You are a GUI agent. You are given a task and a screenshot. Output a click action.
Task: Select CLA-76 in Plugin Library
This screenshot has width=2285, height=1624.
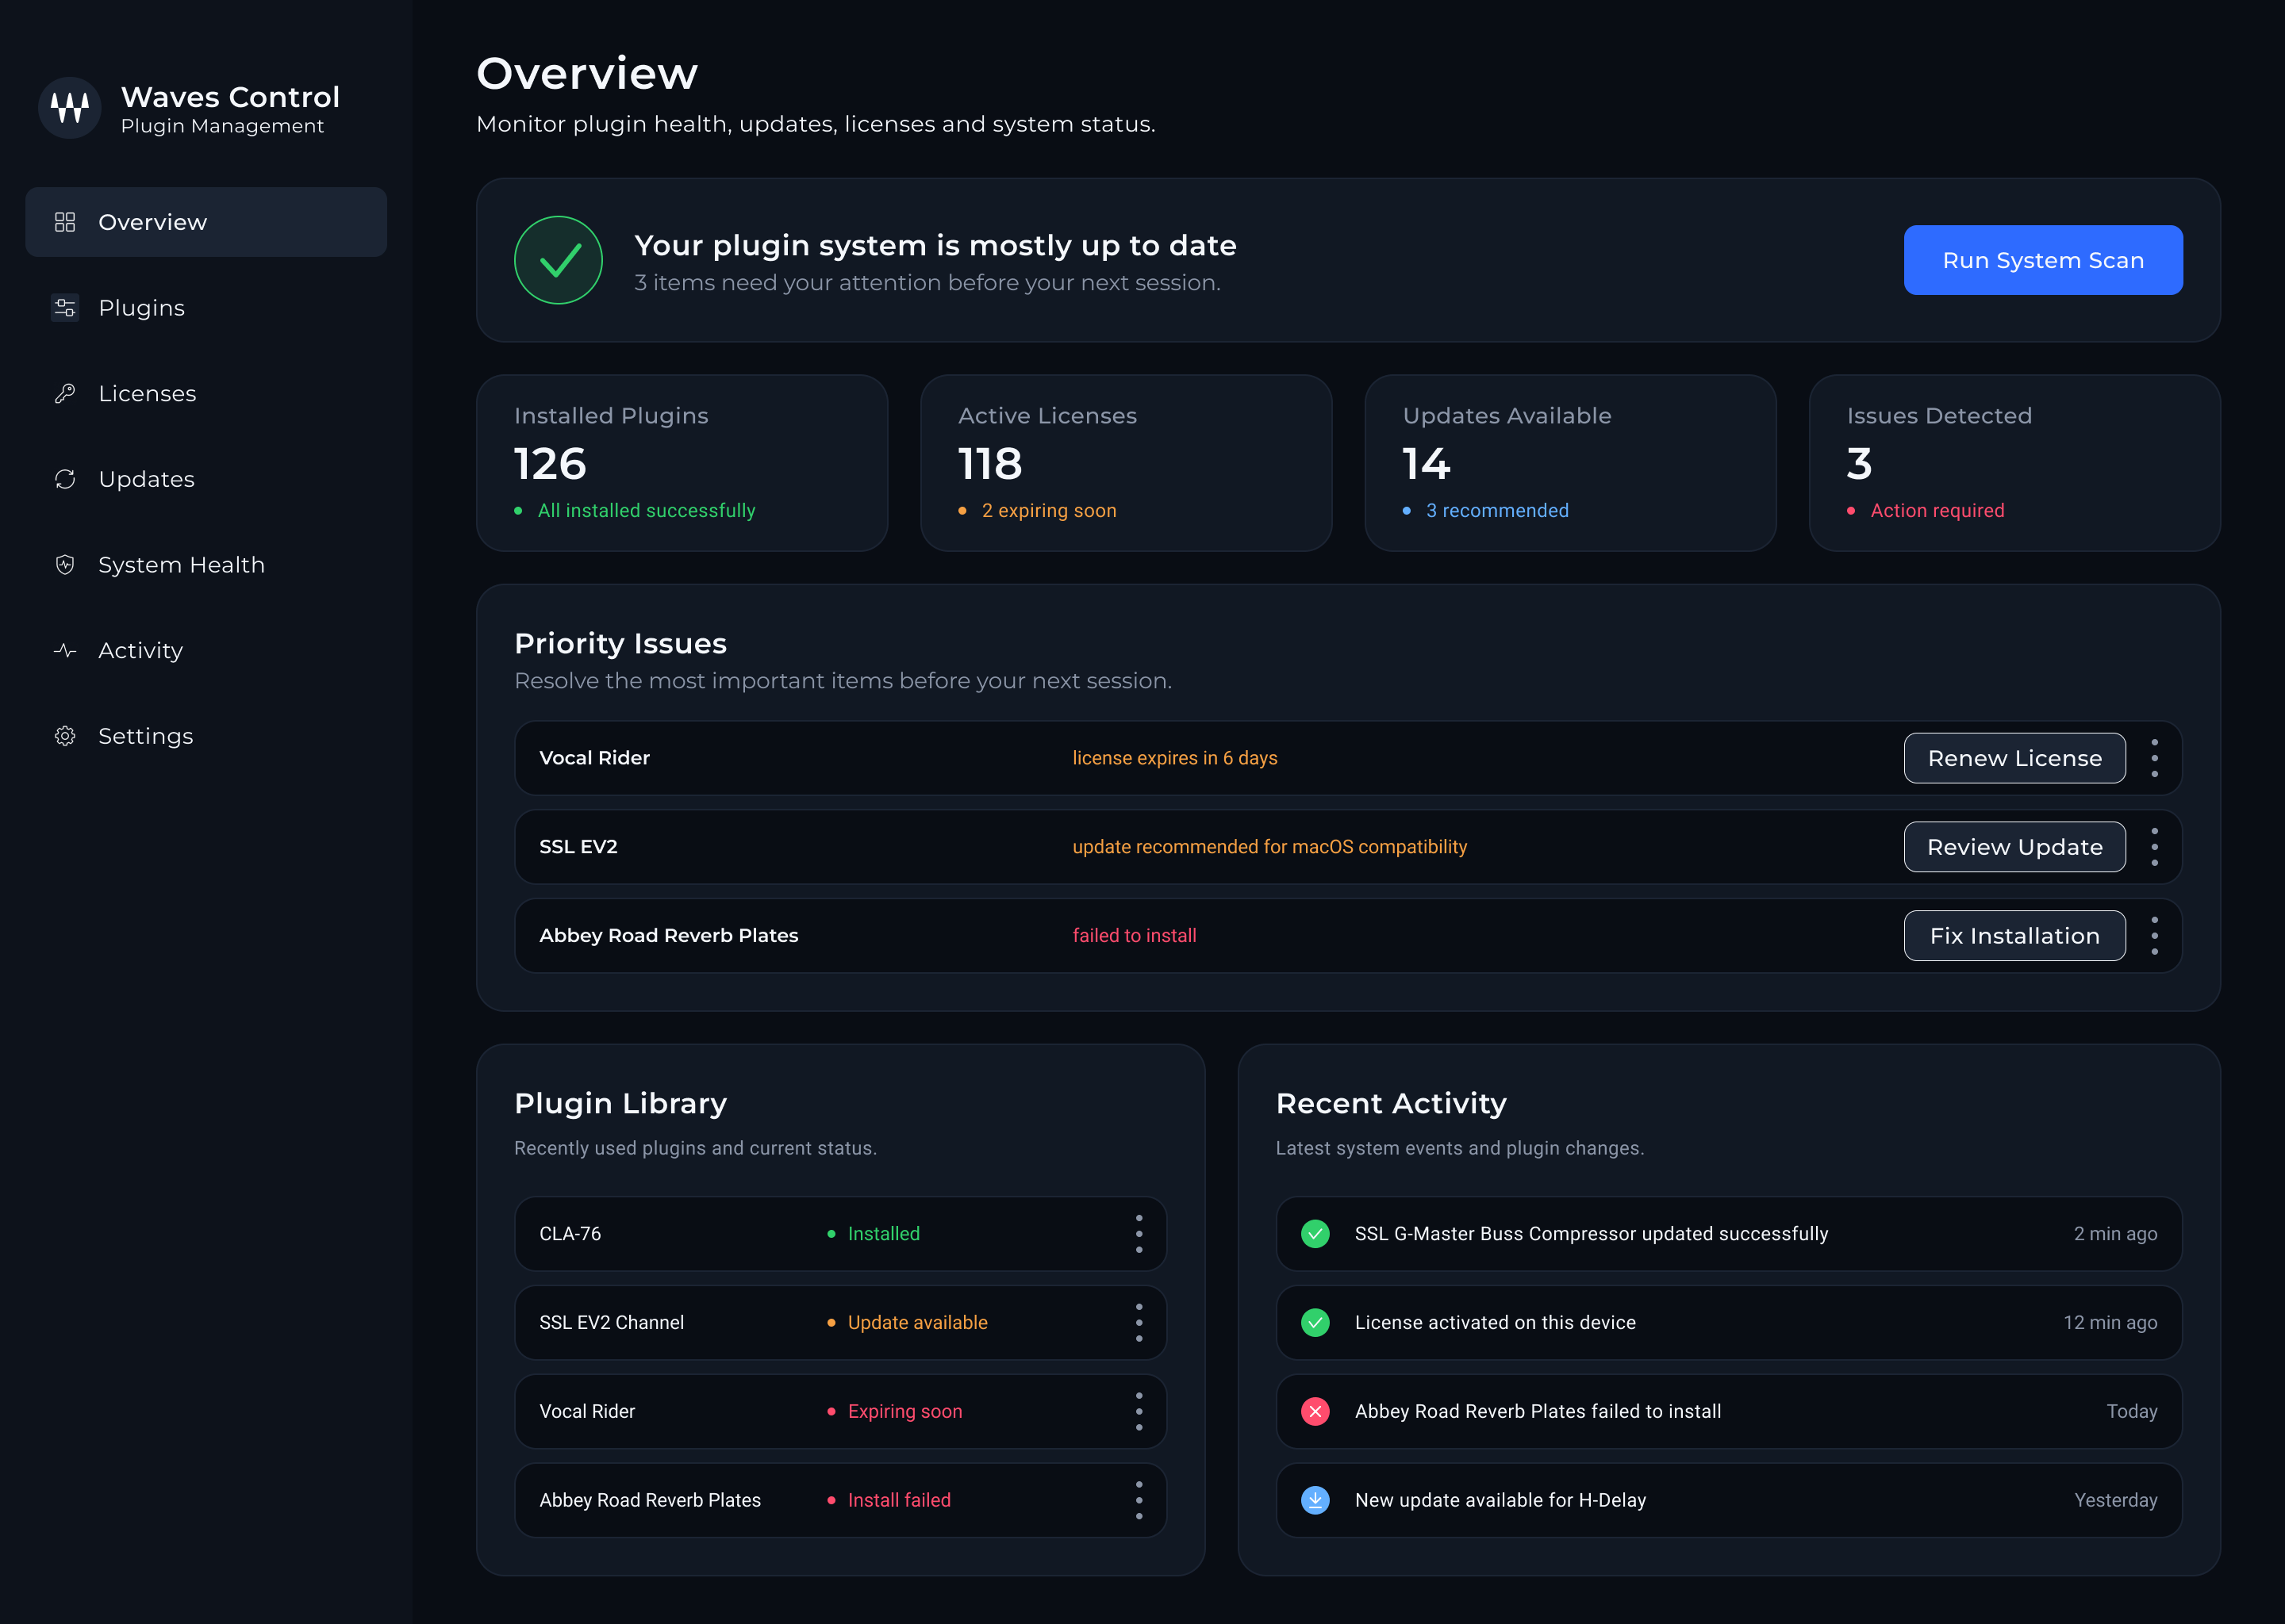click(x=570, y=1234)
